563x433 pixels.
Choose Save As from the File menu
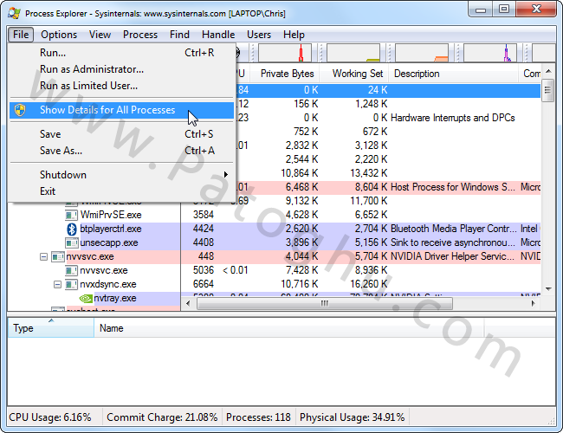coord(61,151)
